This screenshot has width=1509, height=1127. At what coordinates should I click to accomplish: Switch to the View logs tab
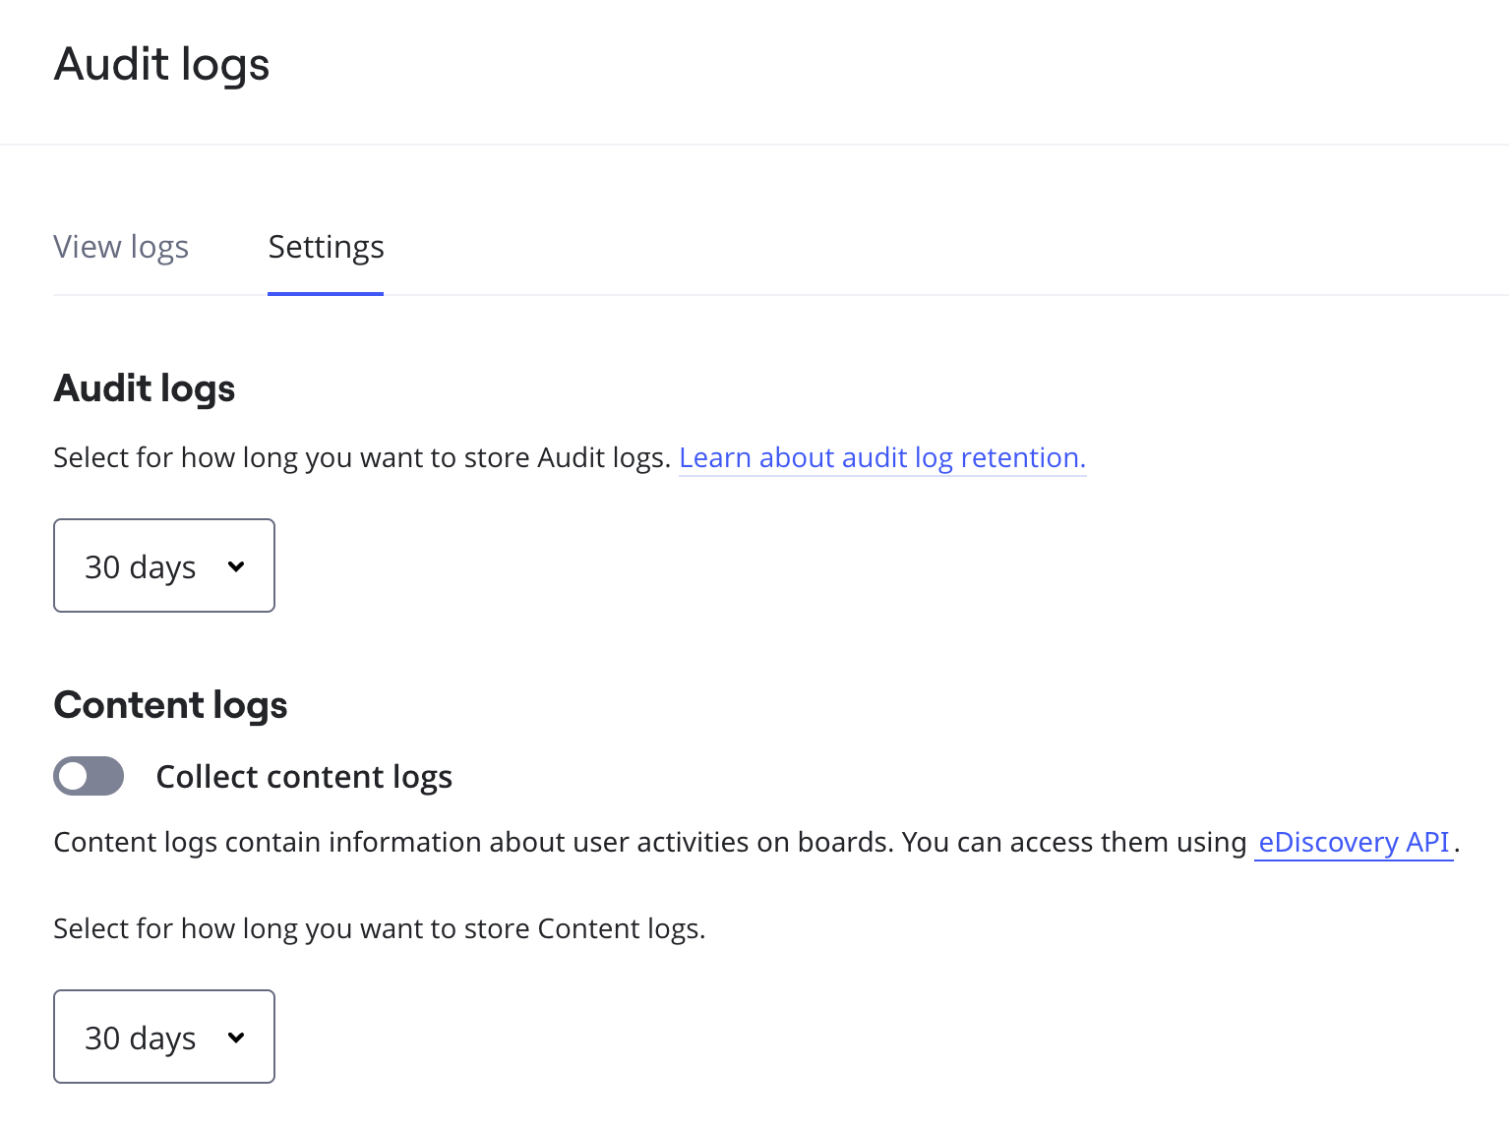[121, 247]
